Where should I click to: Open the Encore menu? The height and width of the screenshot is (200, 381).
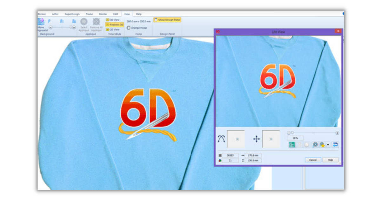[42, 14]
